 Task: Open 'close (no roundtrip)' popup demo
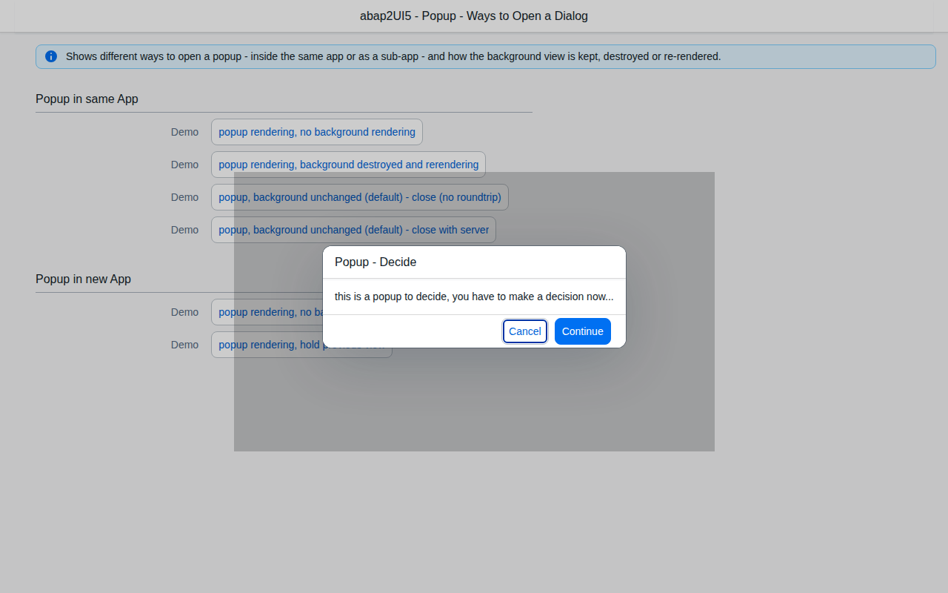[360, 197]
